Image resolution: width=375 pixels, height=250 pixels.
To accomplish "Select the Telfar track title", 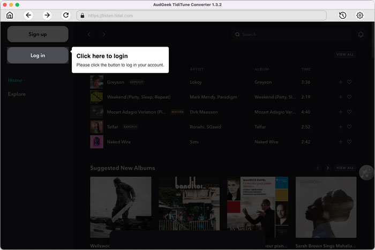I will 112,127.
